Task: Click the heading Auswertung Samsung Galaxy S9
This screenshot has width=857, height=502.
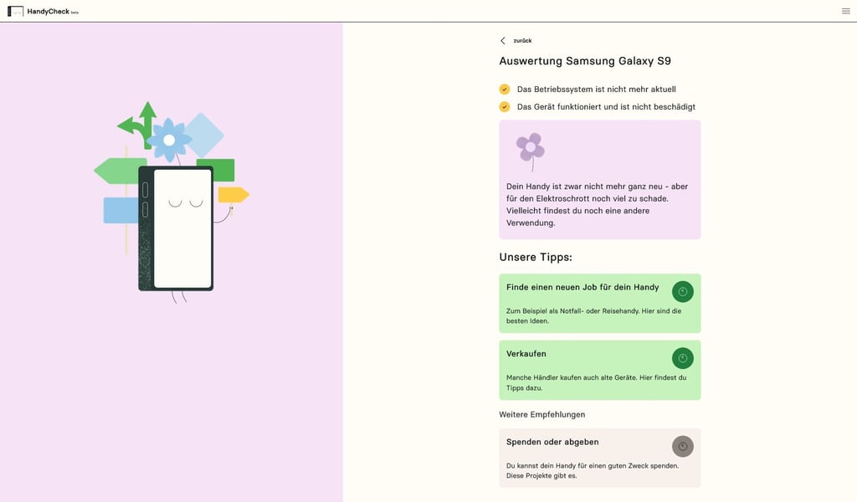Action: (x=585, y=61)
